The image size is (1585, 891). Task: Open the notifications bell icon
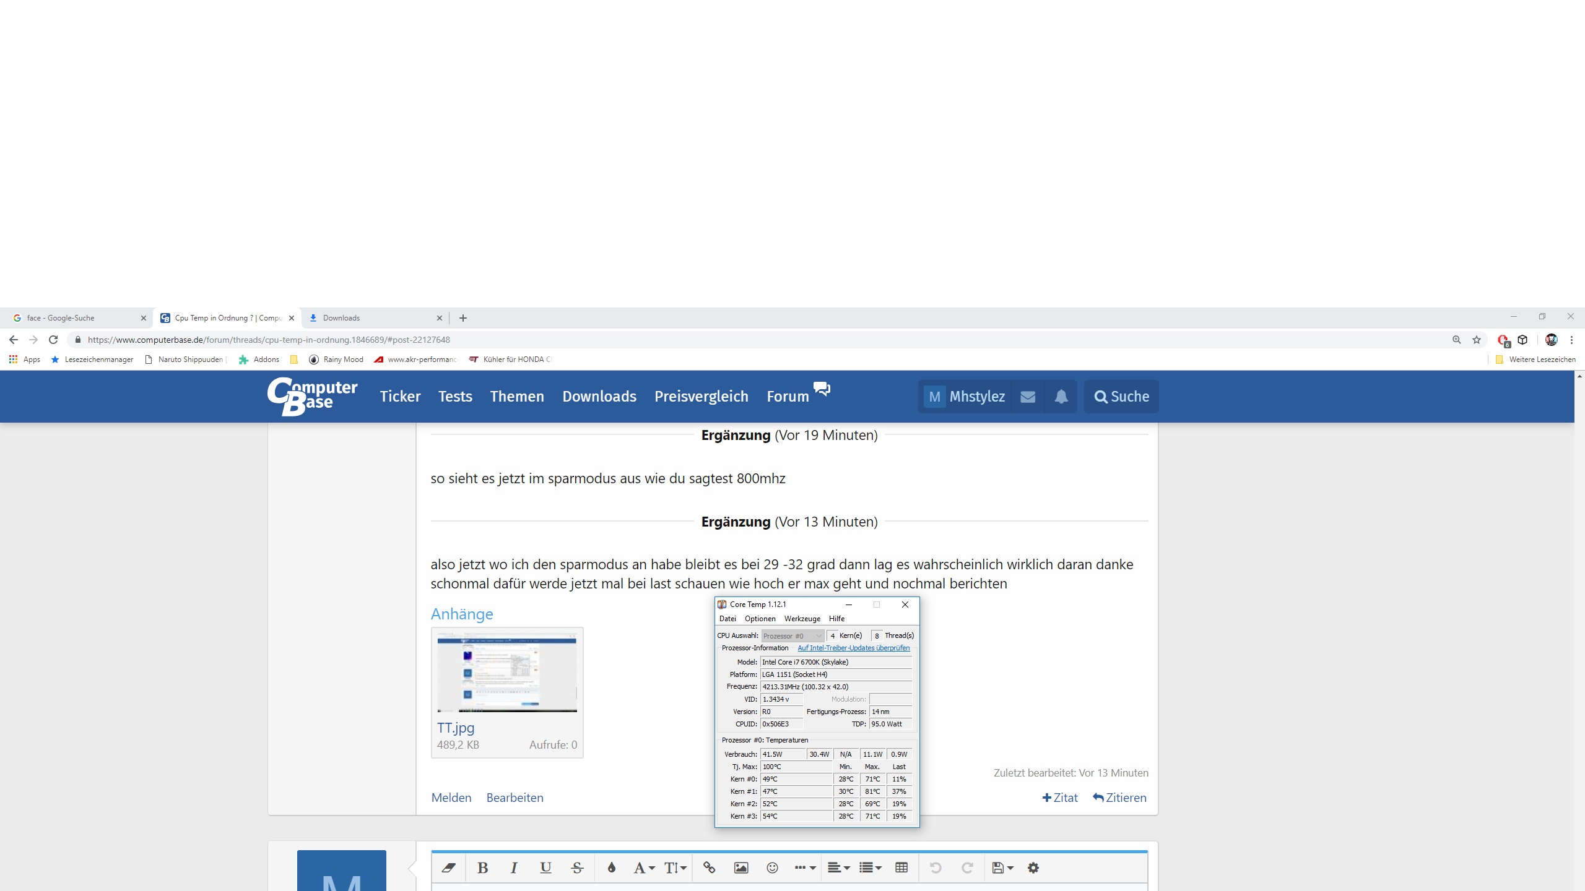point(1061,397)
